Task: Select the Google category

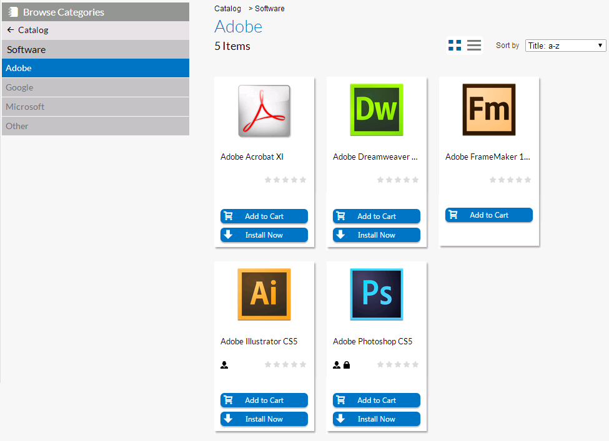Action: click(95, 87)
